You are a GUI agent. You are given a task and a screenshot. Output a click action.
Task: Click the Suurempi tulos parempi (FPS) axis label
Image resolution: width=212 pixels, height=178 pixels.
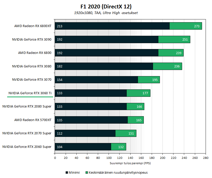pos(130,163)
